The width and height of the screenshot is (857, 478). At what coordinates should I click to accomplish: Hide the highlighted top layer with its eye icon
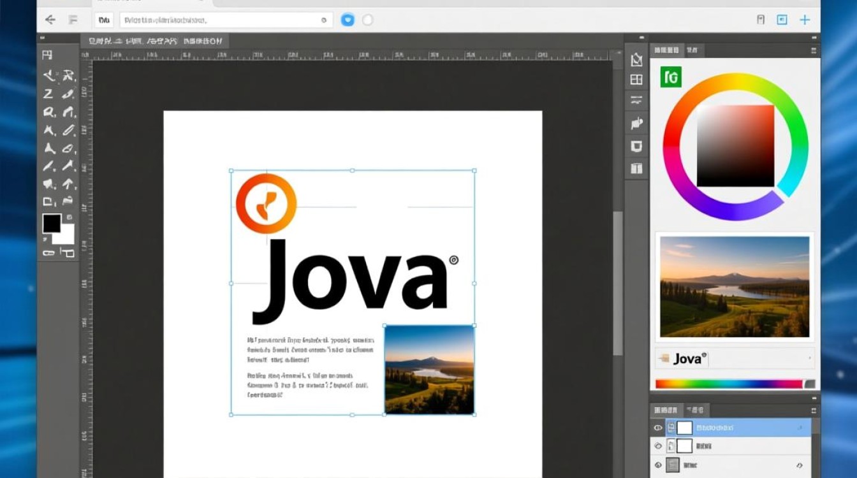tap(658, 428)
